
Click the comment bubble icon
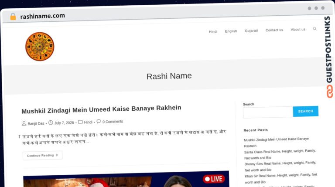coord(99,122)
